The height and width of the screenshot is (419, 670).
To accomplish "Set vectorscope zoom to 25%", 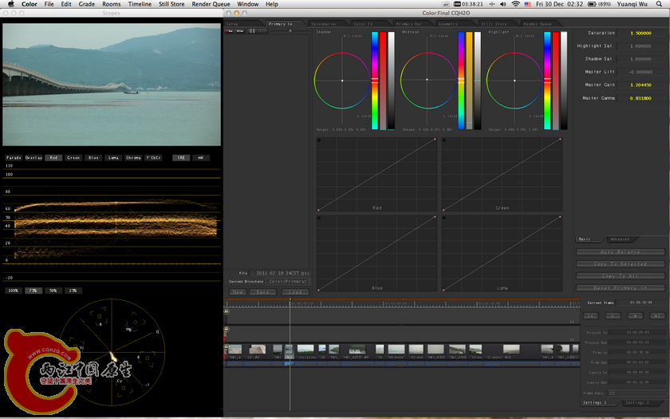I will point(73,291).
